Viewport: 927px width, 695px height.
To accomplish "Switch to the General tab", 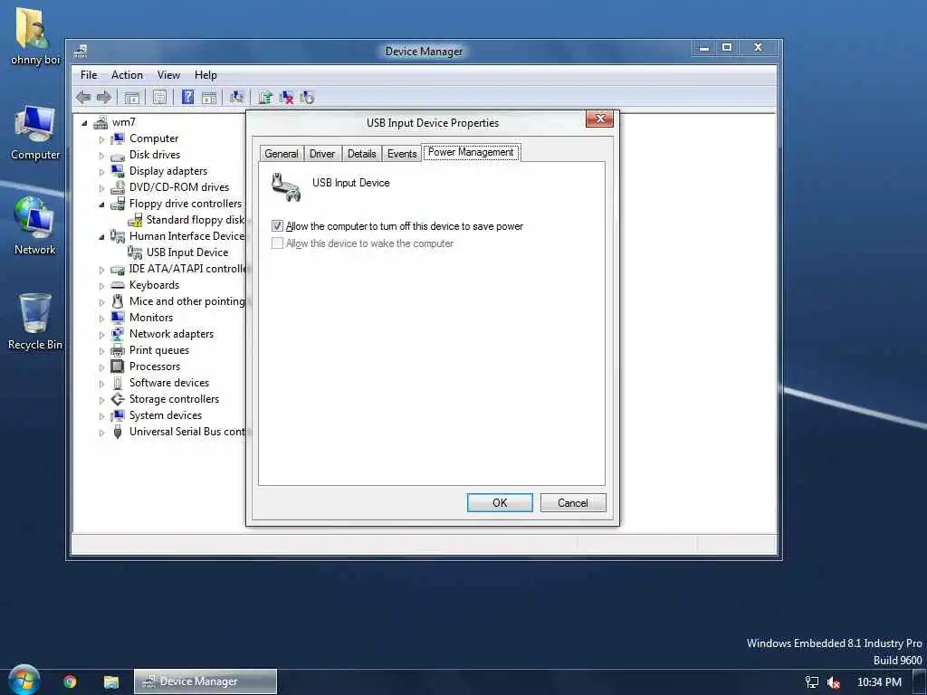I will [282, 154].
